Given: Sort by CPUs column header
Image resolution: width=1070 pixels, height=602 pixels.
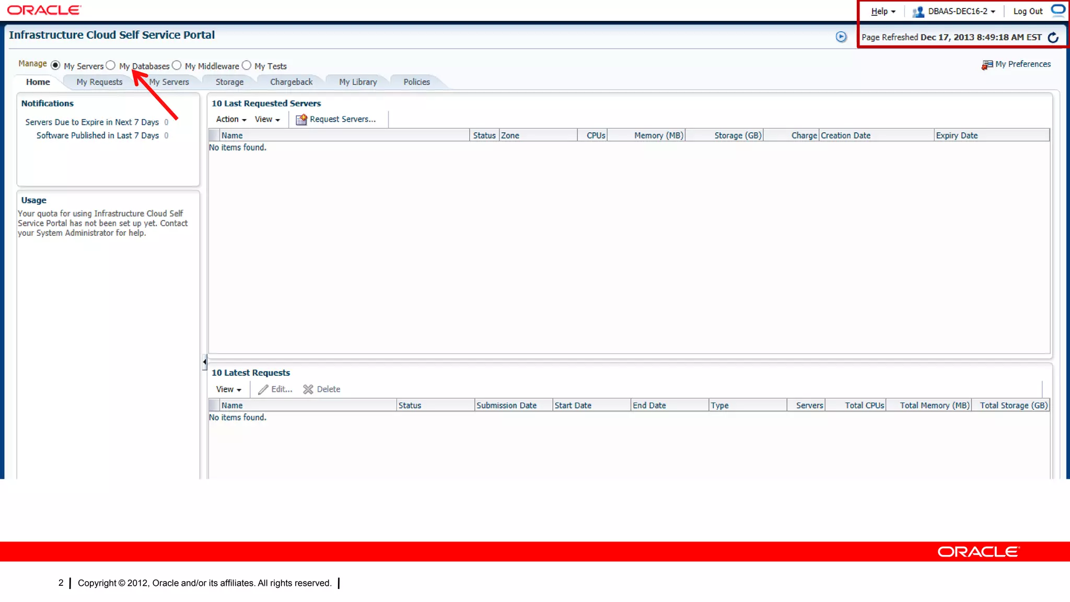Looking at the screenshot, I should click(x=592, y=135).
